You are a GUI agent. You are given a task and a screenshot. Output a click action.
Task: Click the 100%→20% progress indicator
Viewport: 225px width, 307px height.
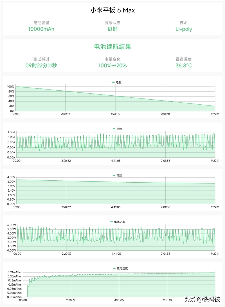(112, 66)
